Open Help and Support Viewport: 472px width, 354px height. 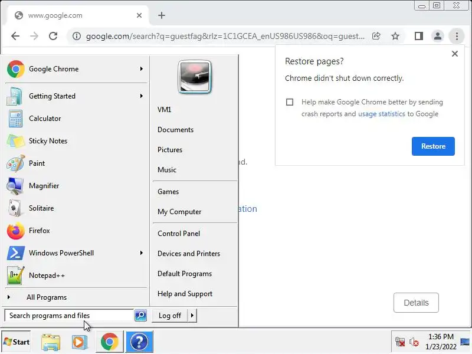coord(185,294)
